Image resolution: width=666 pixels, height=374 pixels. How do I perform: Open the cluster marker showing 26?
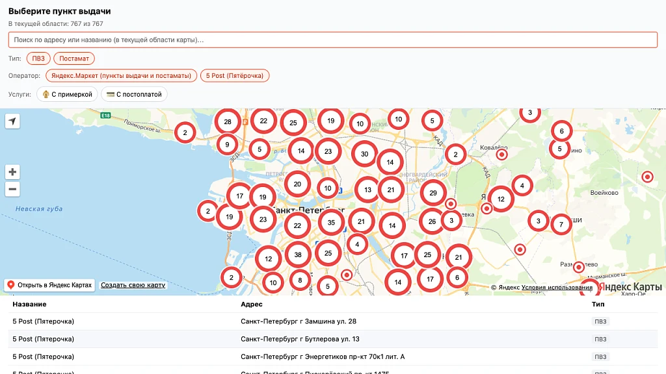tap(432, 221)
